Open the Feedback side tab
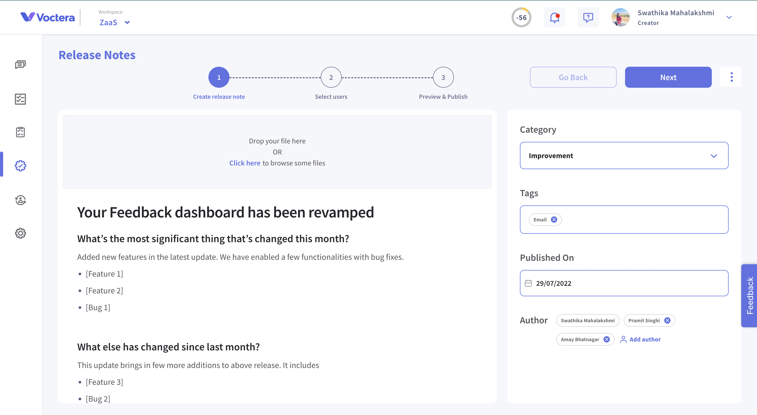The height and width of the screenshot is (415, 757). 749,295
